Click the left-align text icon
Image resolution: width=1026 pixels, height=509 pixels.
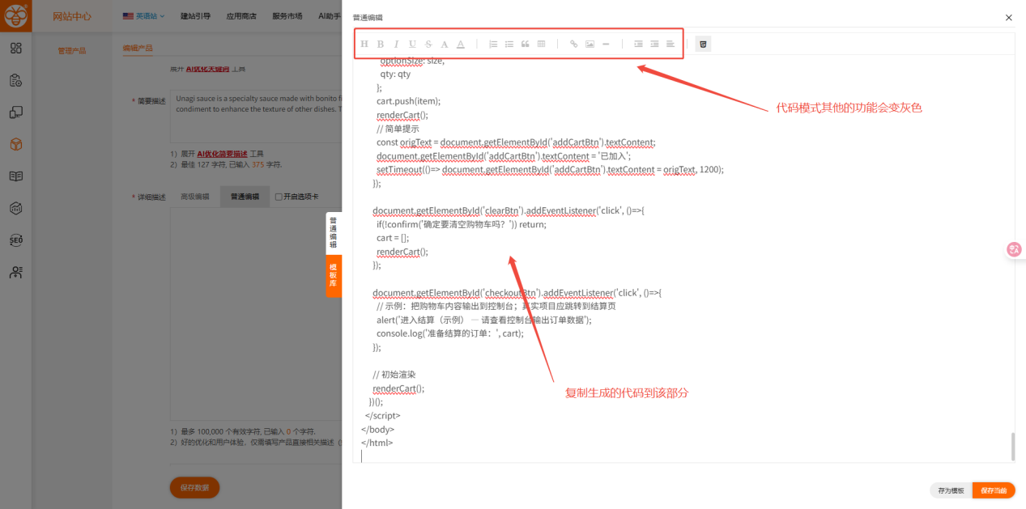[671, 44]
